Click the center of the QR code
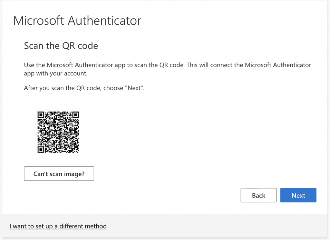Image resolution: width=330 pixels, height=240 pixels. point(58,132)
